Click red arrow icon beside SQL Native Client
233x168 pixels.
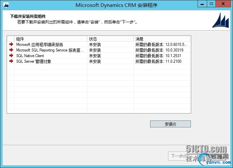click(11, 55)
